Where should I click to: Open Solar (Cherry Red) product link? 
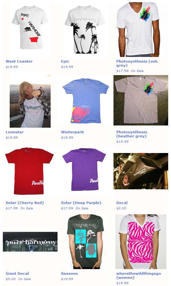click(x=25, y=203)
